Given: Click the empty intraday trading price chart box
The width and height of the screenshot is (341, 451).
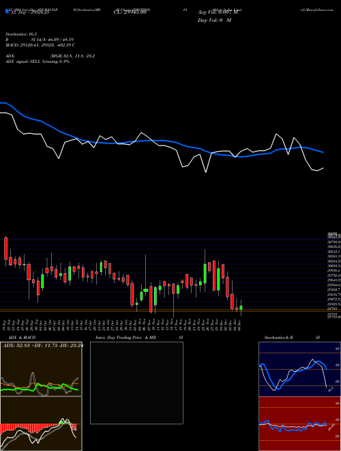Looking at the screenshot, I should 136,383.
